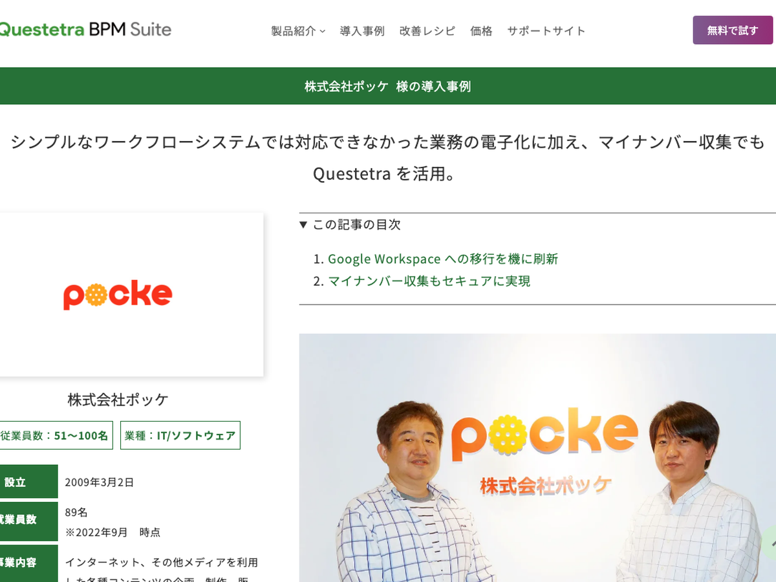Image resolution: width=776 pixels, height=582 pixels.
Task: Expand the 製品紹介 dropdown menu
Action: coord(298,30)
